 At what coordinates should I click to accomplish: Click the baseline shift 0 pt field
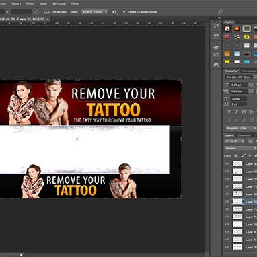pyautogui.click(x=238, y=104)
